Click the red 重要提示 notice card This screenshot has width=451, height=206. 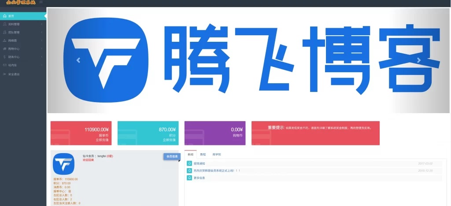(315, 133)
